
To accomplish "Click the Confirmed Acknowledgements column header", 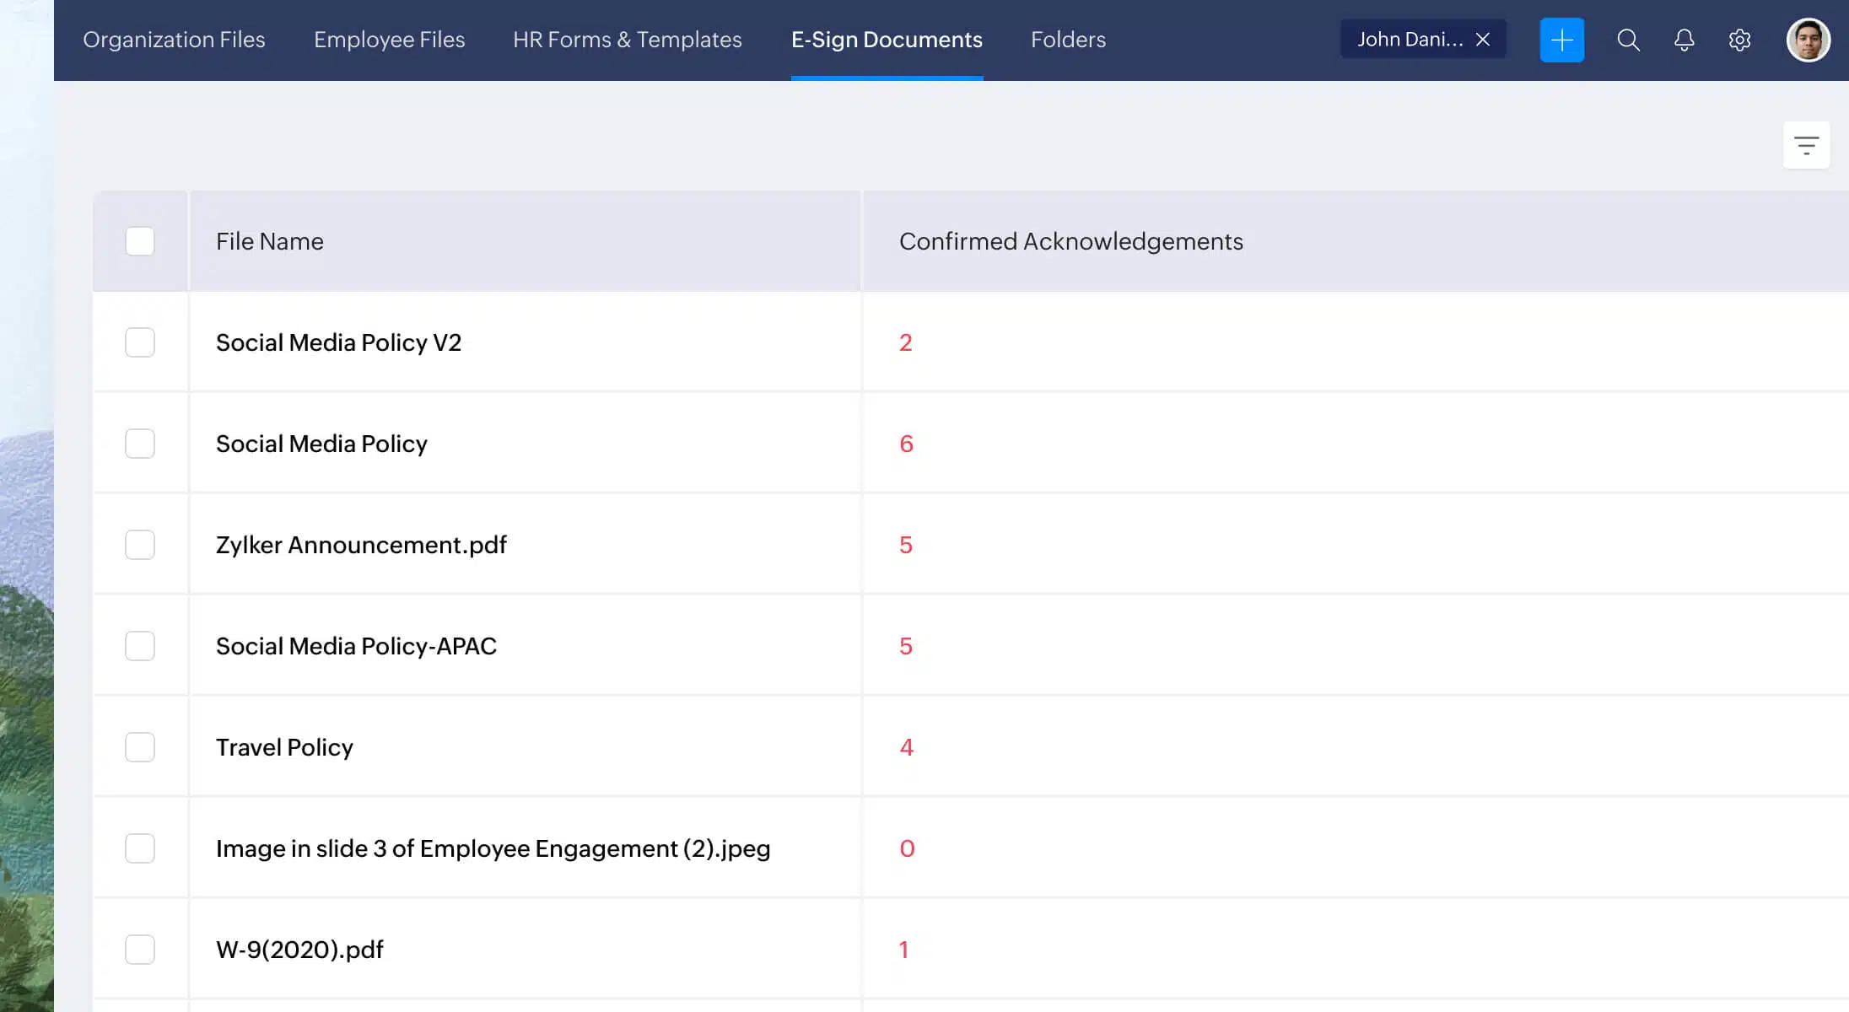I will coord(1070,241).
